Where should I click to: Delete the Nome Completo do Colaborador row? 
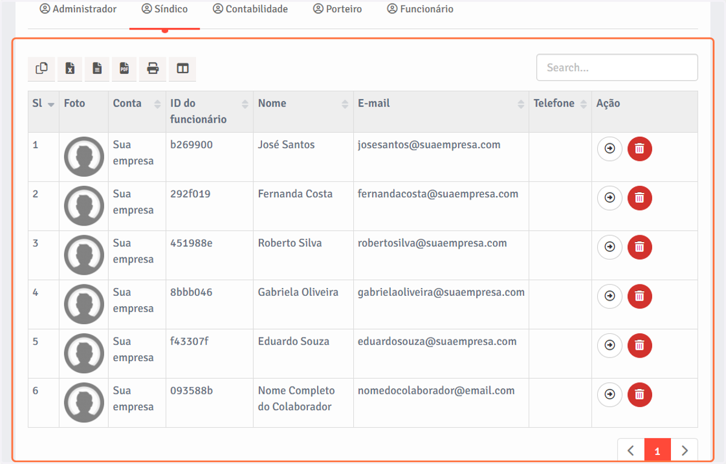(640, 394)
